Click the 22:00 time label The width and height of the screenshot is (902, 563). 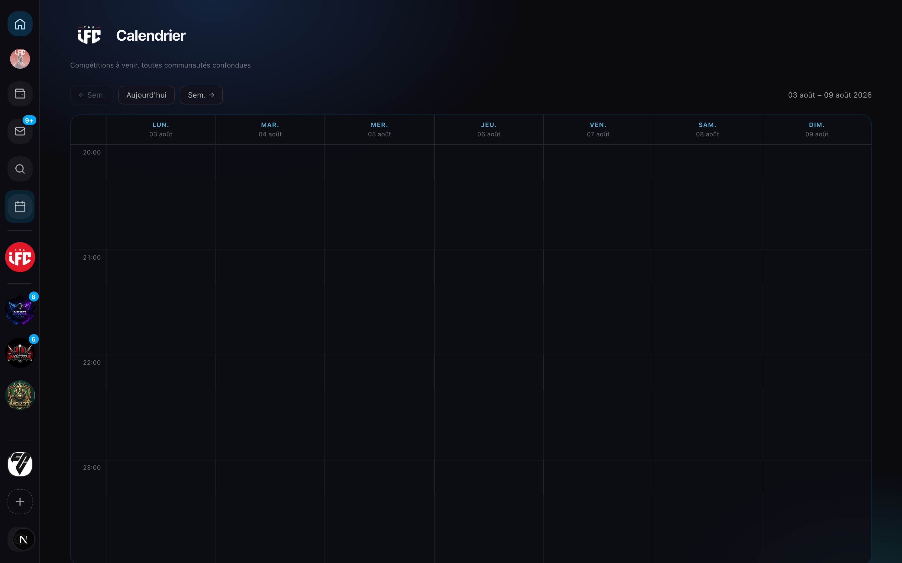[x=92, y=362]
